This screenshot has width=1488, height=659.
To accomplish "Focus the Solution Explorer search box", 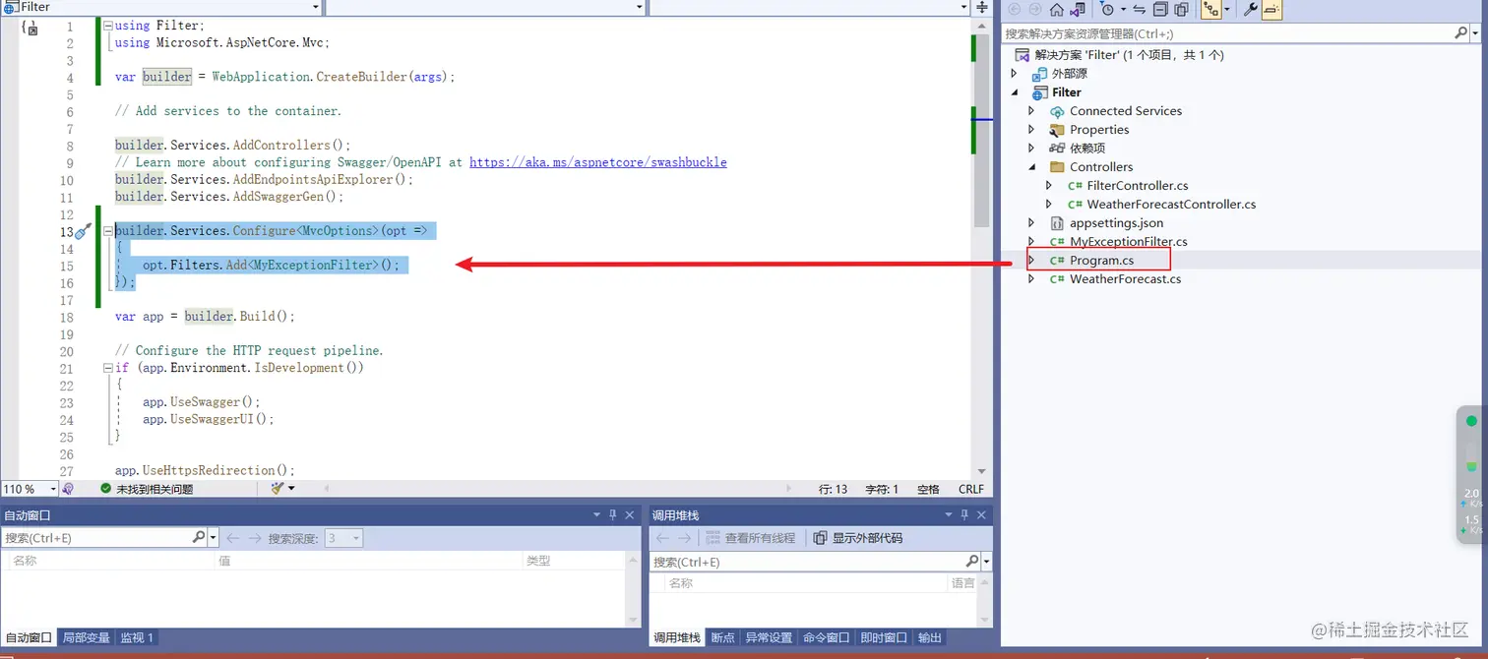I will pos(1228,33).
